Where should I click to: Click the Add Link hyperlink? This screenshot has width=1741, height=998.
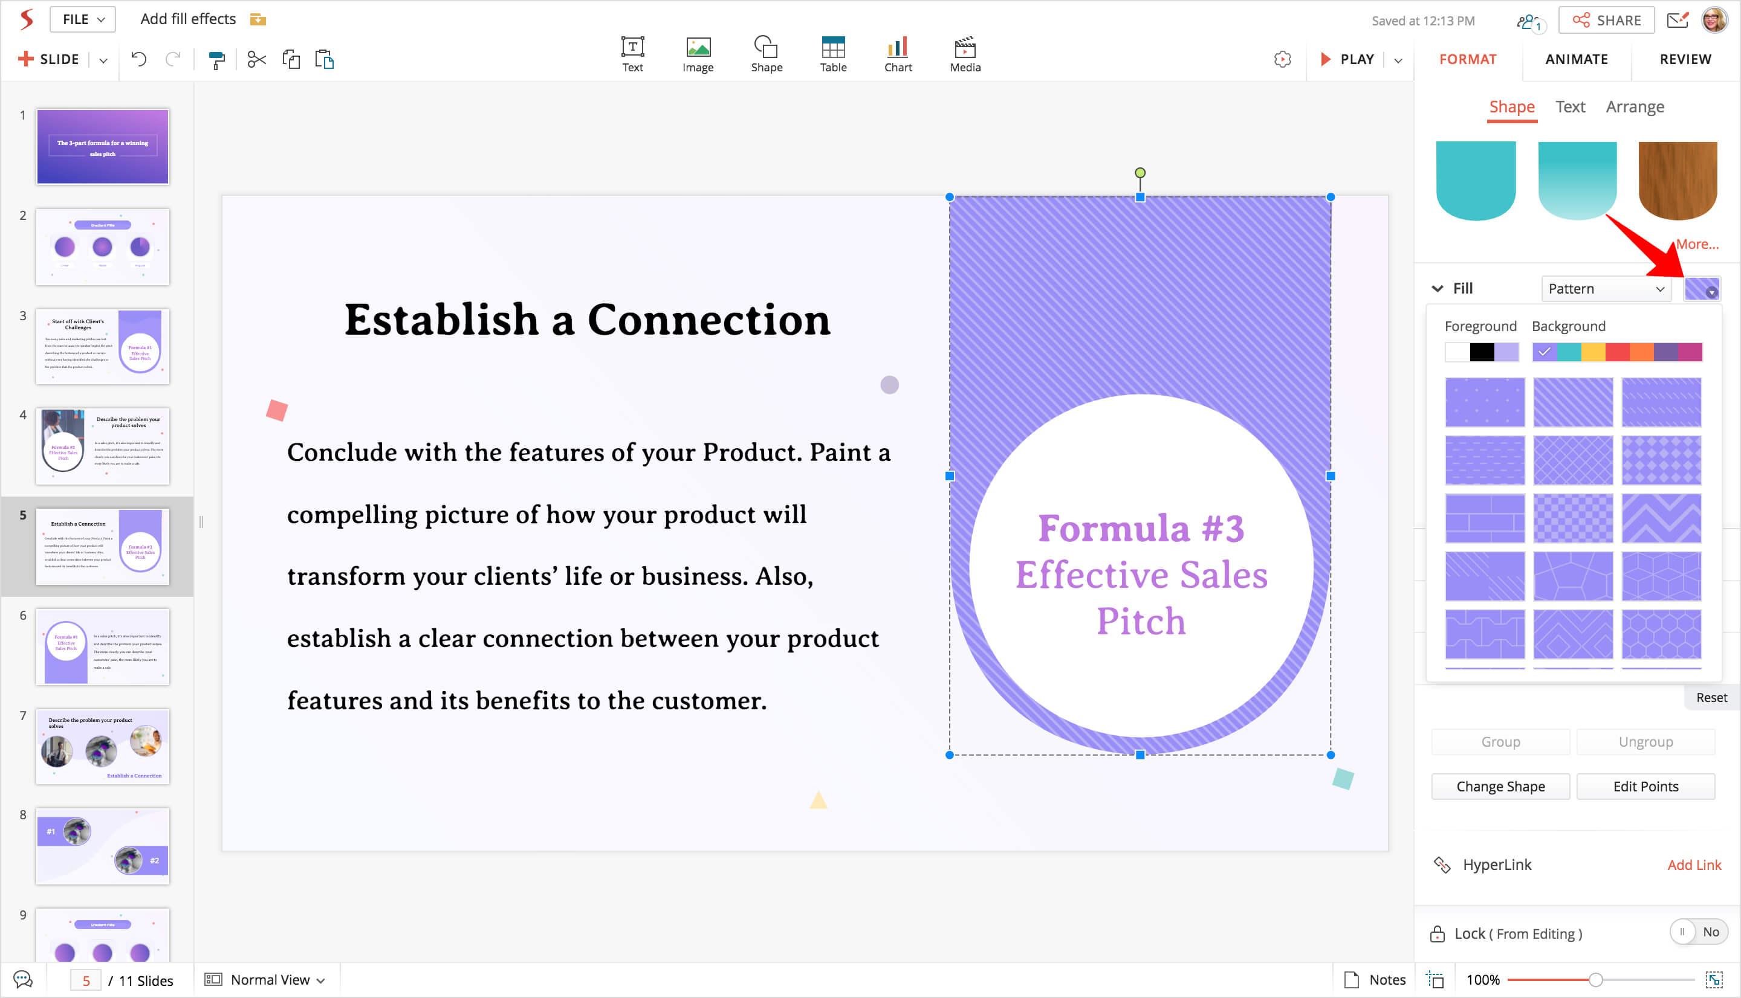pos(1694,865)
